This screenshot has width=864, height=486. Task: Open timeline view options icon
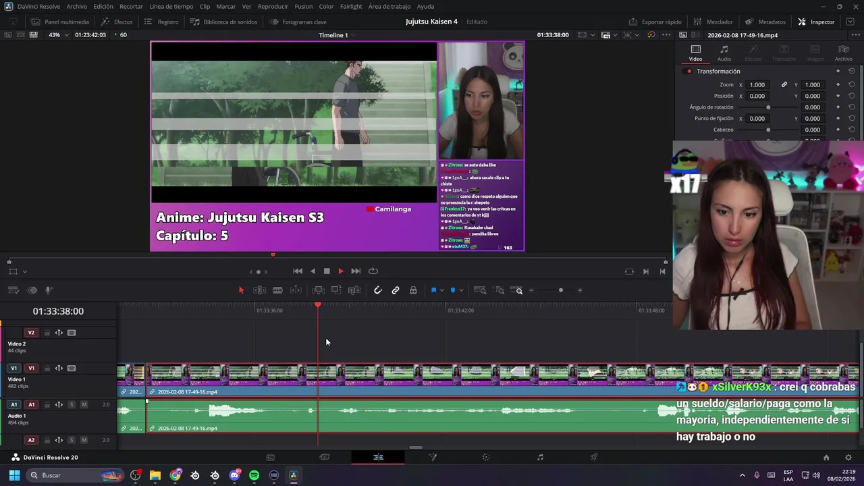pos(13,290)
